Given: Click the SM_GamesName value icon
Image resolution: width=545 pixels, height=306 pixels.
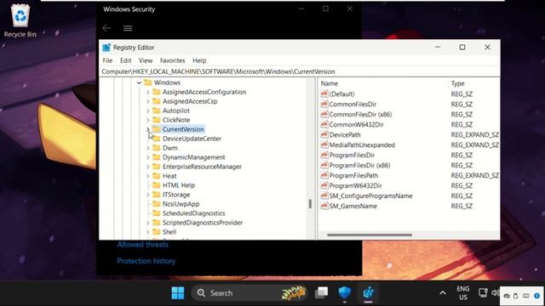Looking at the screenshot, I should point(324,206).
